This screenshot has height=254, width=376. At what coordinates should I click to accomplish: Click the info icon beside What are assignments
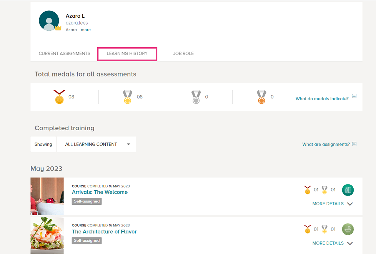pyautogui.click(x=354, y=144)
